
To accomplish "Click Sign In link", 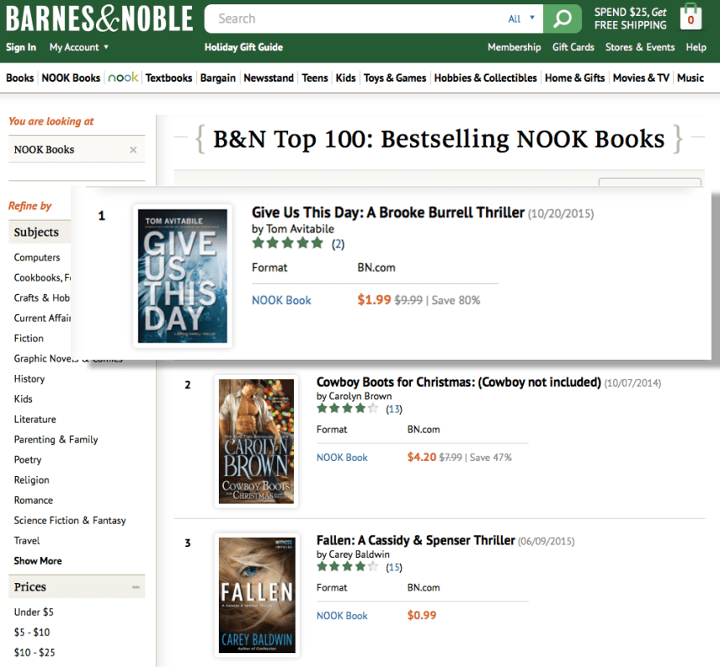I will [21, 48].
